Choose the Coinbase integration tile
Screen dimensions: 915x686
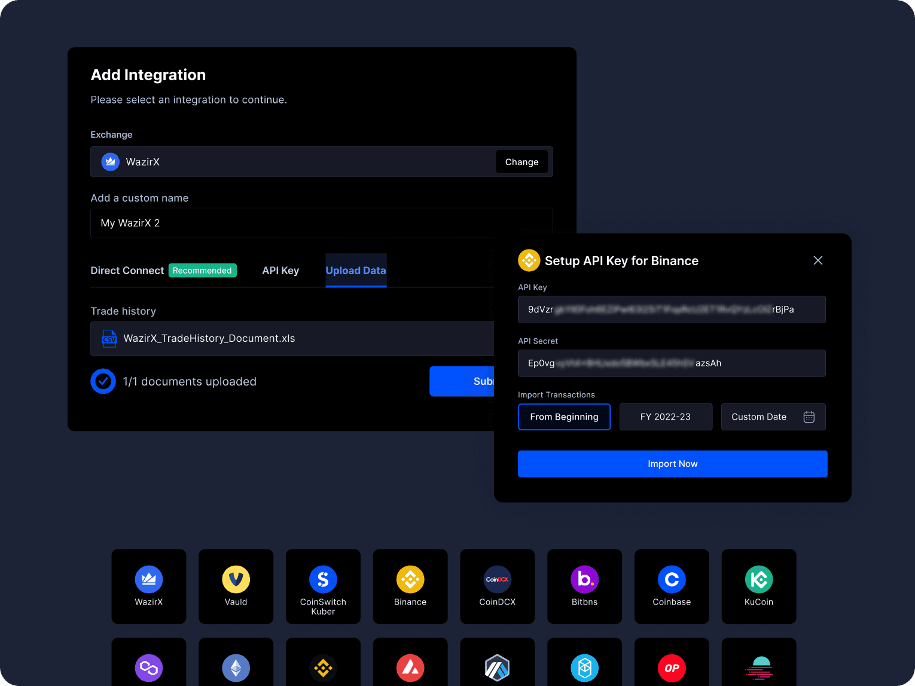(x=672, y=587)
